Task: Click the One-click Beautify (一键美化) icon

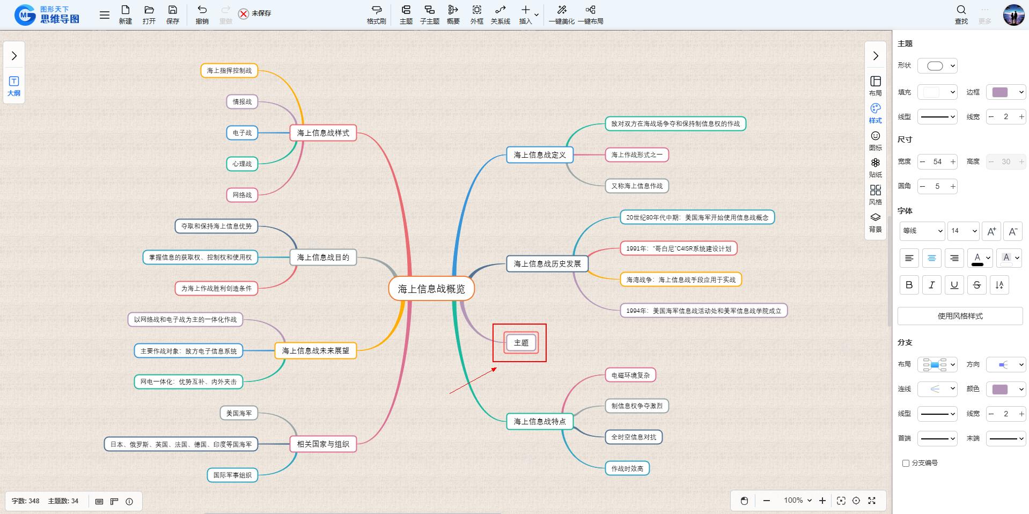Action: coord(561,14)
